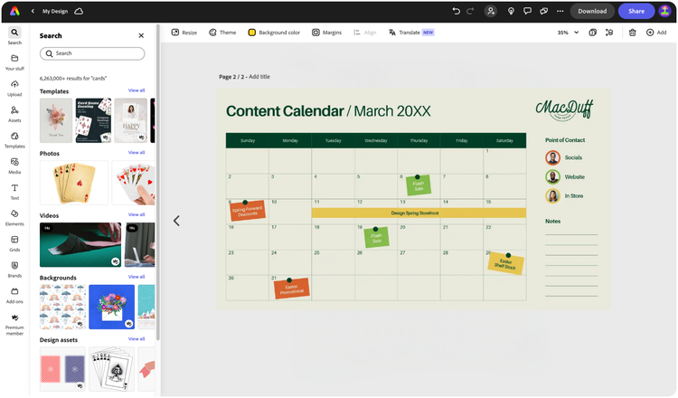Click the cloud sync status icon
This screenshot has height=398, width=678.
(79, 11)
